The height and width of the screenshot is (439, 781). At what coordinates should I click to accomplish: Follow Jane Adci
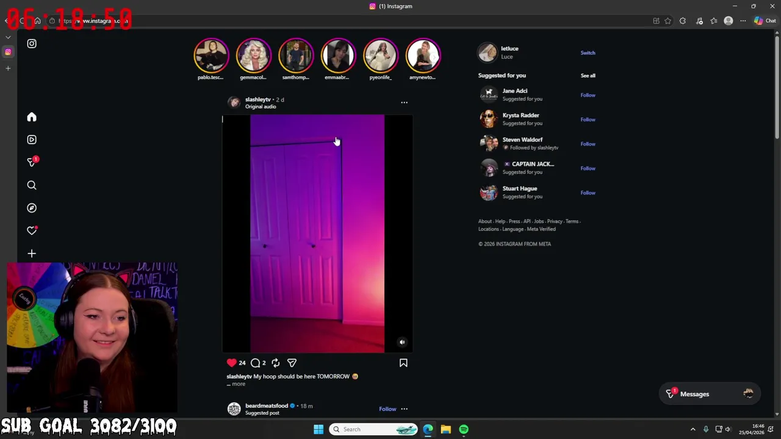tap(588, 95)
